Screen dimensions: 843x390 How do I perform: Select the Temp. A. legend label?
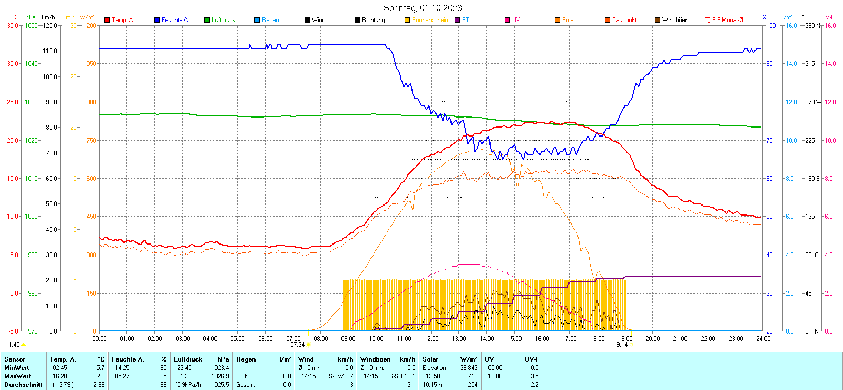[123, 20]
